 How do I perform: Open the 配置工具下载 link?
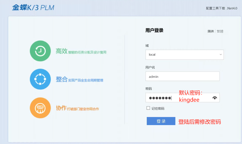[215, 8]
